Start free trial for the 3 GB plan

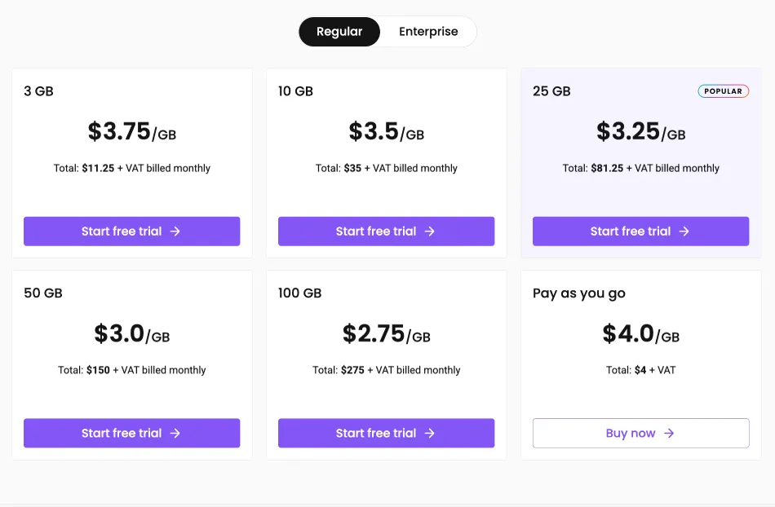pyautogui.click(x=132, y=231)
